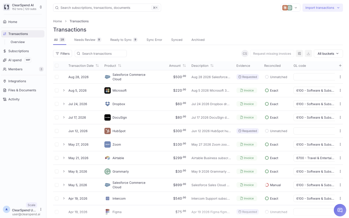Click Invoice badge on Airtable row
Image resolution: width=349 pixels, height=218 pixels.
point(247,158)
